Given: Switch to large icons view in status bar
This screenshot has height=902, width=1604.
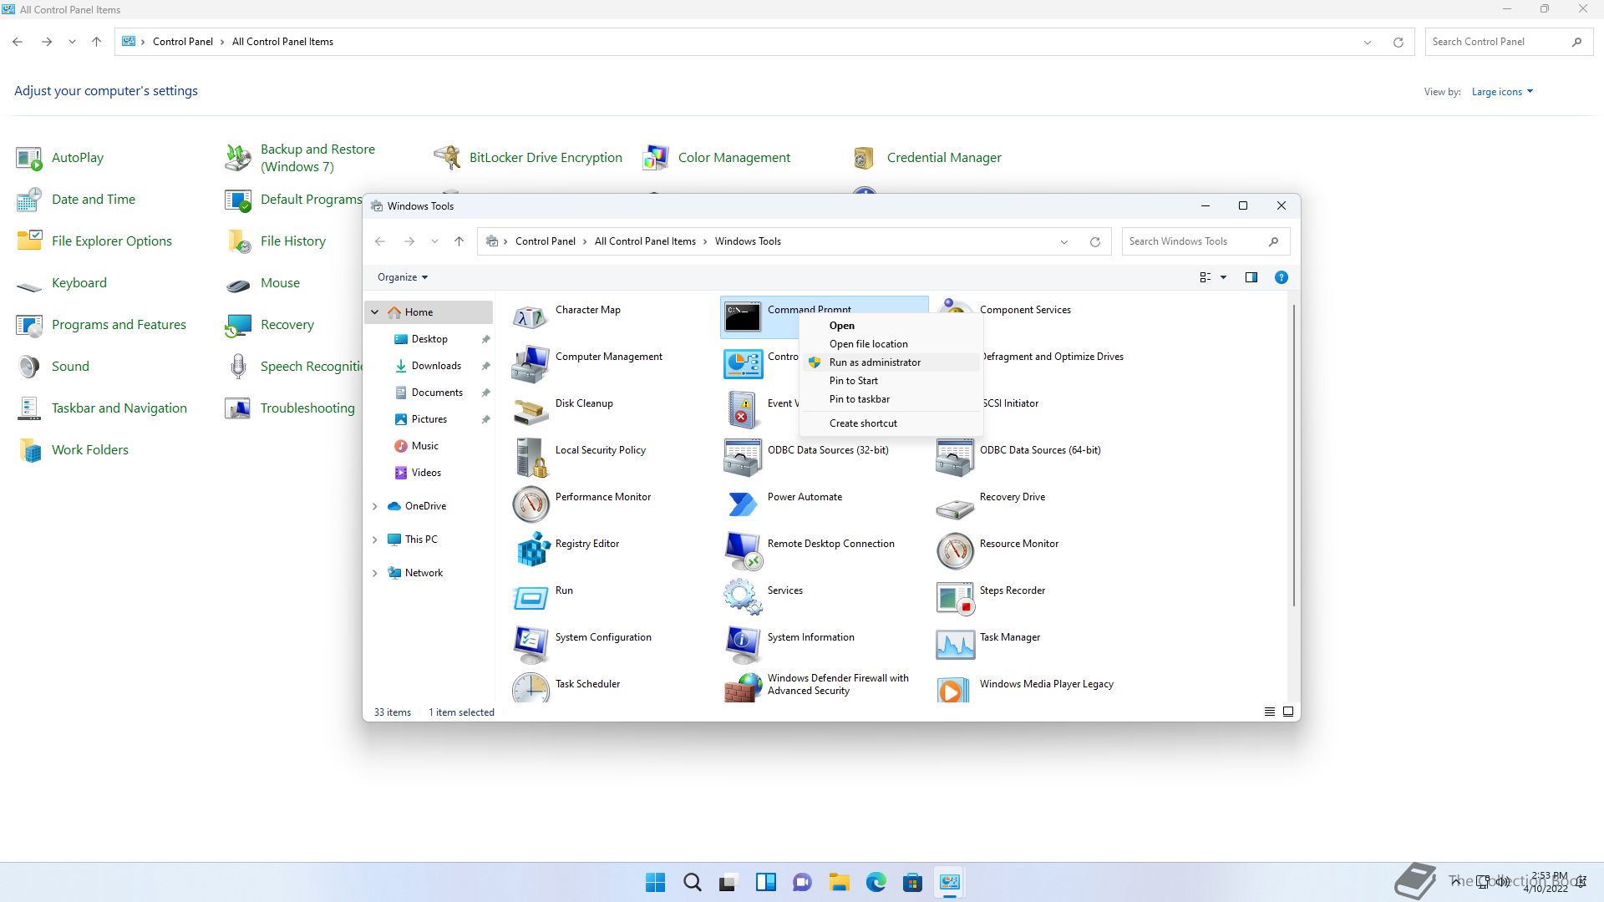Looking at the screenshot, I should coord(1288,712).
